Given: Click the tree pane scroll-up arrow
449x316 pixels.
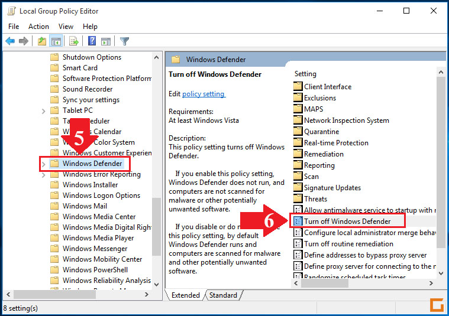Looking at the screenshot, I should coord(156,57).
